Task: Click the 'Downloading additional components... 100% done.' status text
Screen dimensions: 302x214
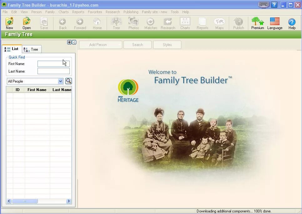Action: (234, 211)
